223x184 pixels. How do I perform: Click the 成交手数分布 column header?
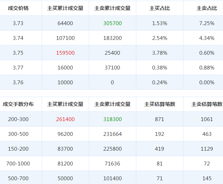pyautogui.click(x=18, y=104)
